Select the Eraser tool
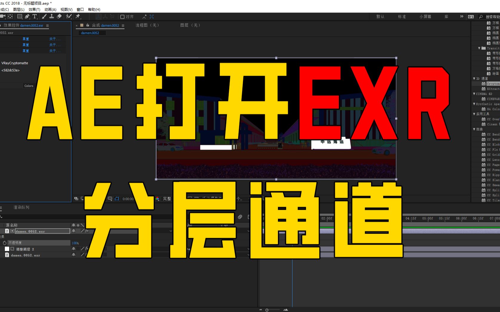The image size is (500, 312). (x=59, y=16)
